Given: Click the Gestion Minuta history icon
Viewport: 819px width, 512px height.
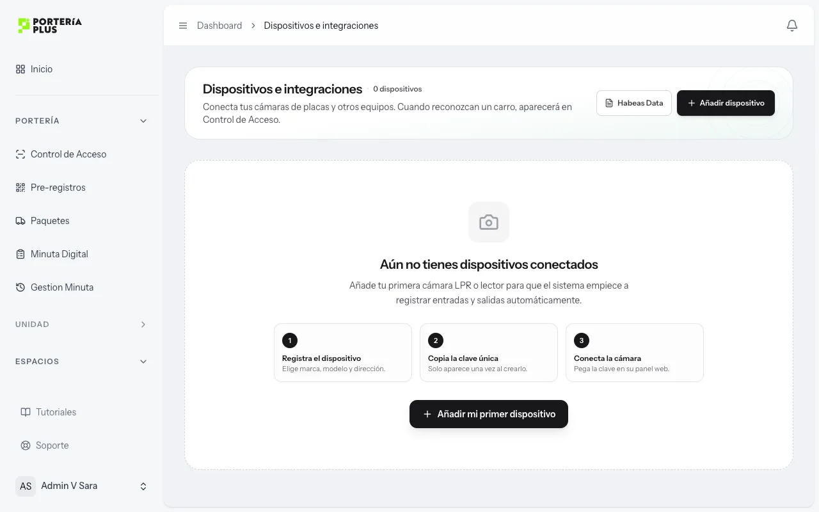Looking at the screenshot, I should 20,287.
